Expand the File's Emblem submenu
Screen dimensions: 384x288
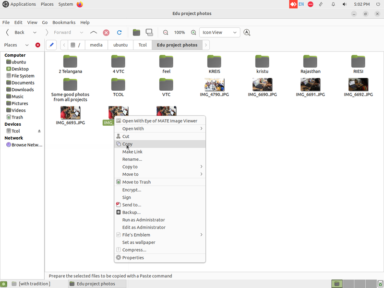pos(160,235)
